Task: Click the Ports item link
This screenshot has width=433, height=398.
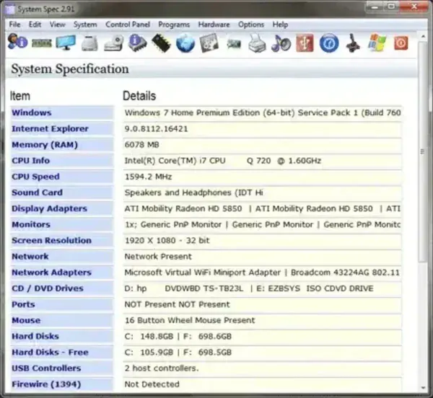Action: point(23,304)
